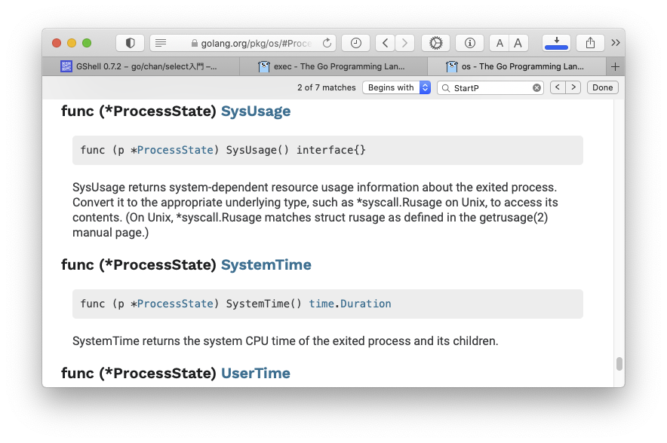Switch to the exec Go Programming Language tab

(332, 66)
